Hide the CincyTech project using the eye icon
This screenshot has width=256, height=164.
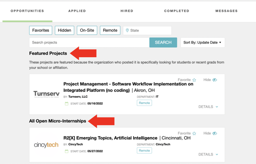(x=215, y=133)
